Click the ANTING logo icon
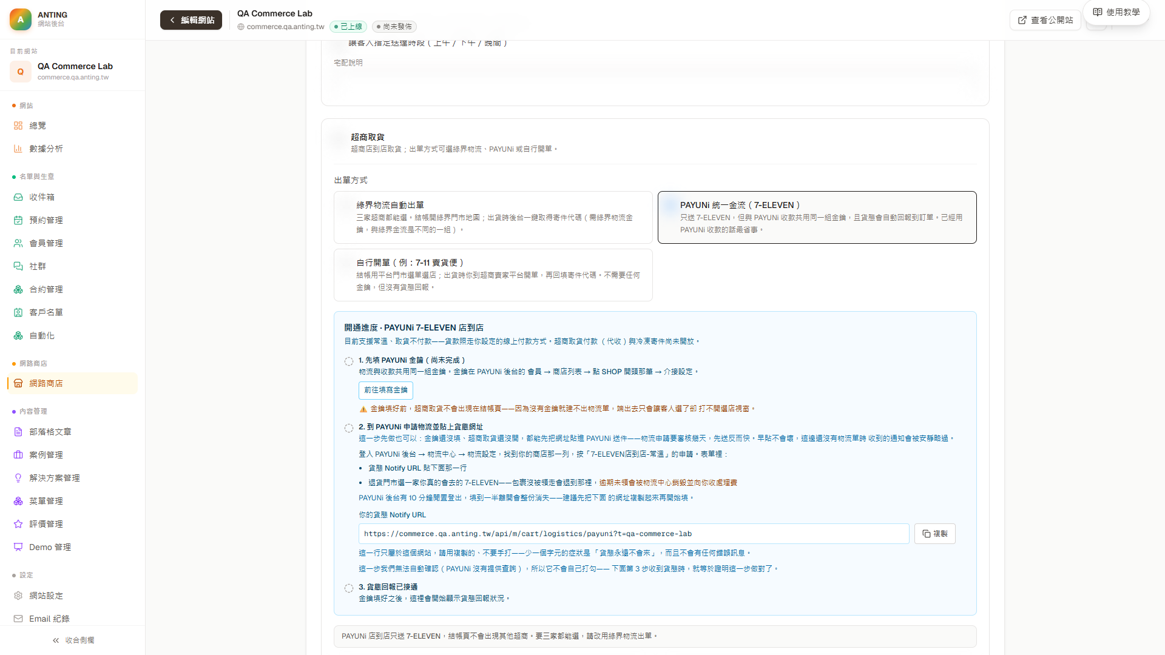This screenshot has height=655, width=1165. point(21,19)
